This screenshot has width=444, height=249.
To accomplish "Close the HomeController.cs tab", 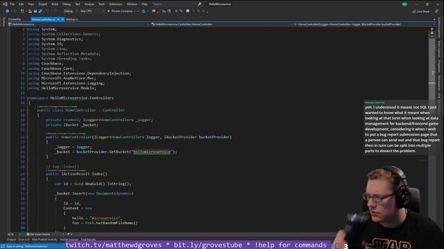I will pyautogui.click(x=62, y=19).
